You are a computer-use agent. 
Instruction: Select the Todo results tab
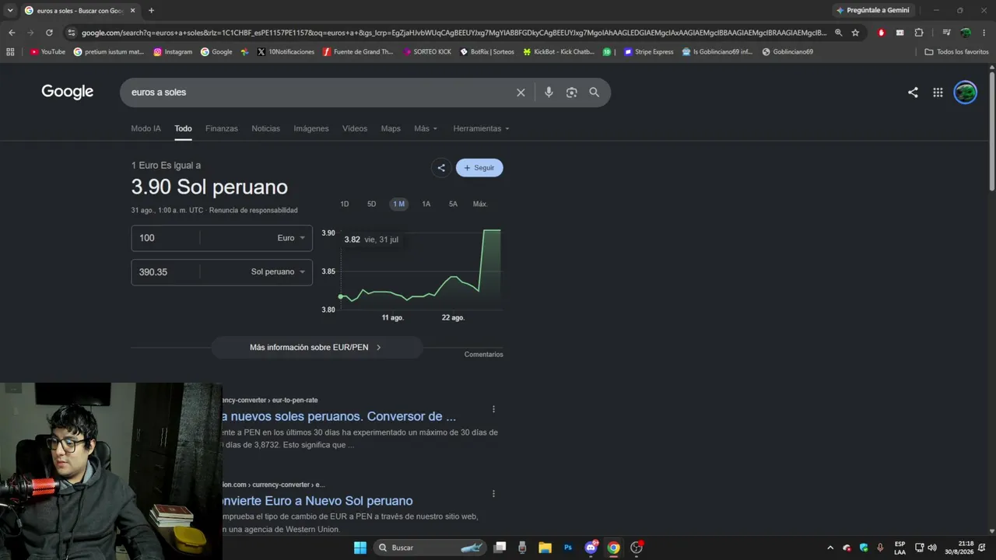(183, 128)
